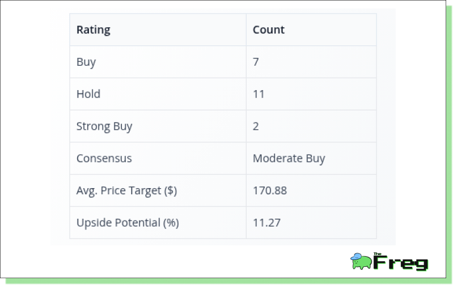
Task: Click the Strong Buy count value 2
Action: tap(256, 126)
